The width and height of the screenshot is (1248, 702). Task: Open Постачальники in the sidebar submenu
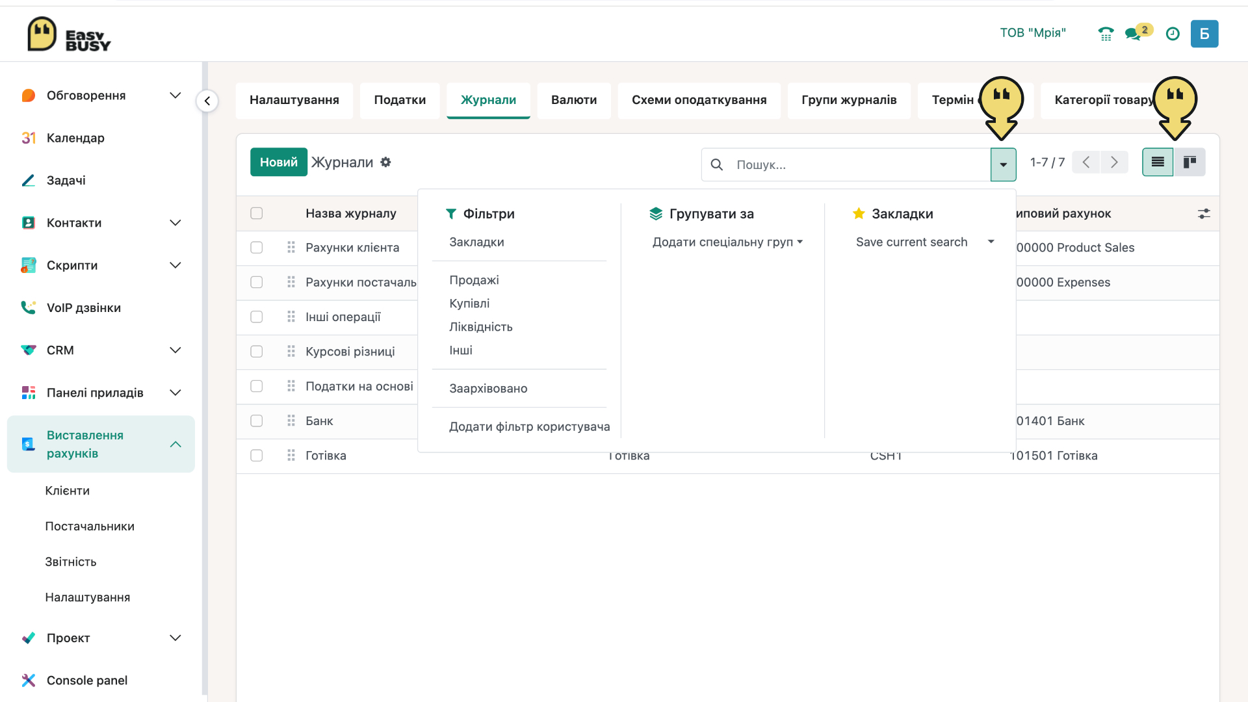click(90, 526)
